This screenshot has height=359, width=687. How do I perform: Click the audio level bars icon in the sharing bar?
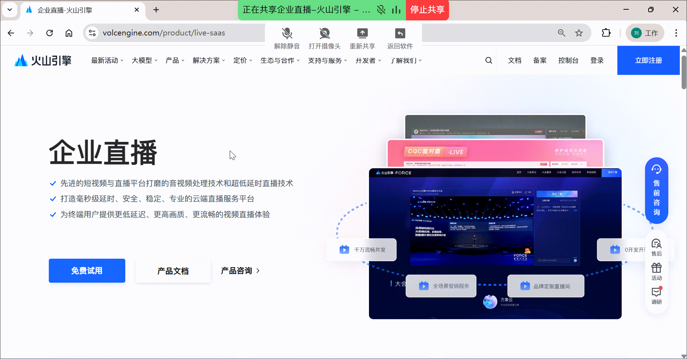pyautogui.click(x=396, y=10)
